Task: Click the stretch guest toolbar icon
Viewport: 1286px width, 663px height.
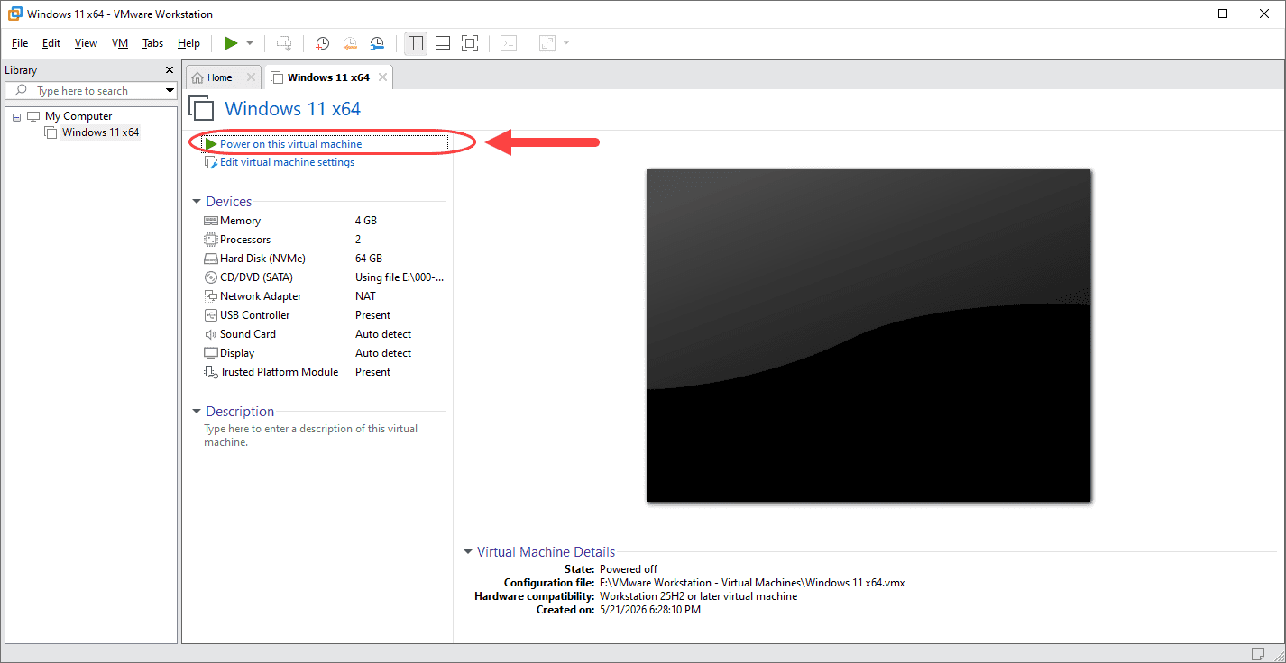Action: [x=547, y=43]
